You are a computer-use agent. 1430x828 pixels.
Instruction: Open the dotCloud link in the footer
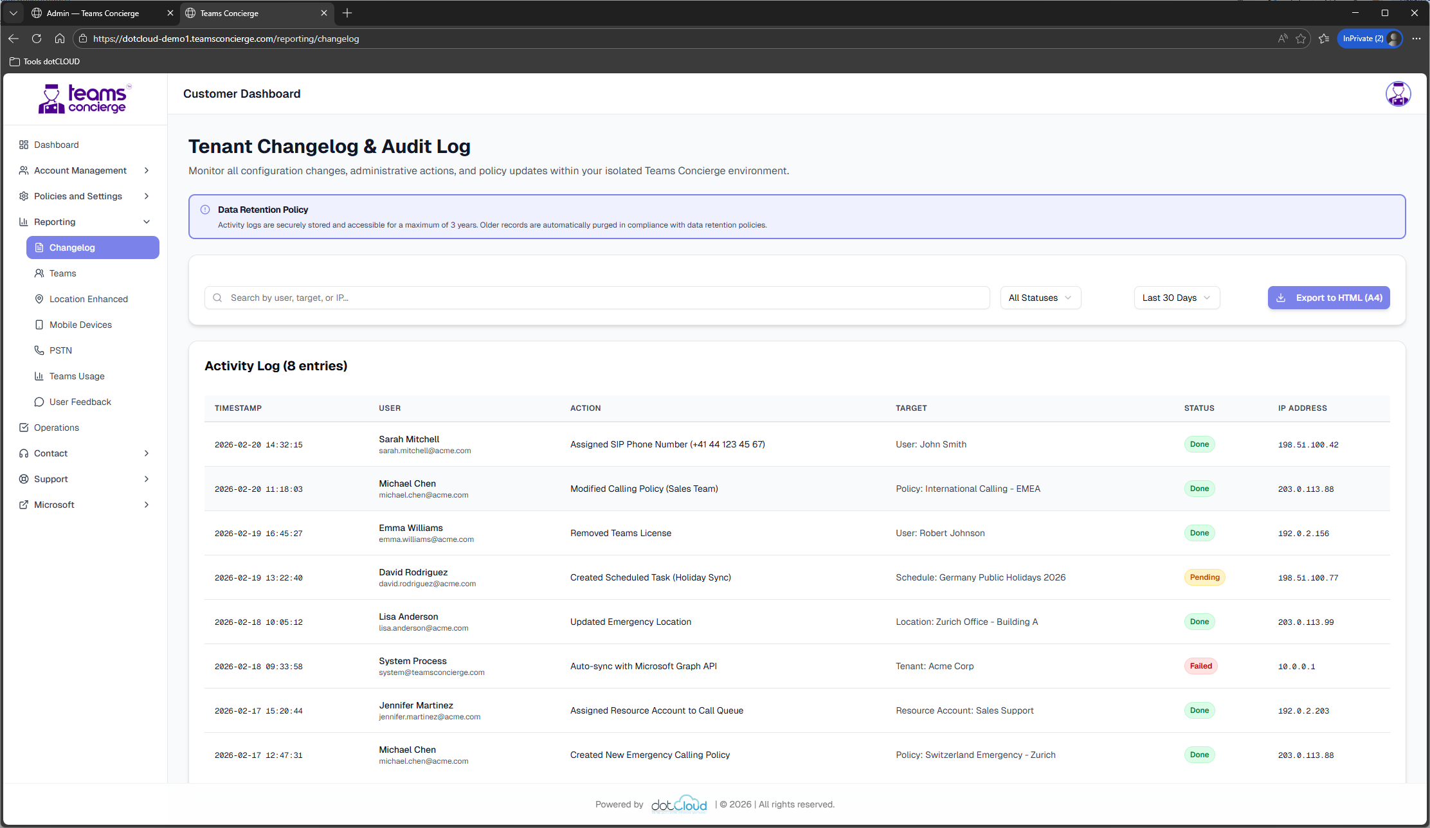[x=679, y=804]
